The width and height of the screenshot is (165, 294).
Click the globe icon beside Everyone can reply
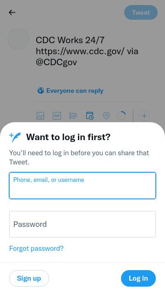point(41,90)
